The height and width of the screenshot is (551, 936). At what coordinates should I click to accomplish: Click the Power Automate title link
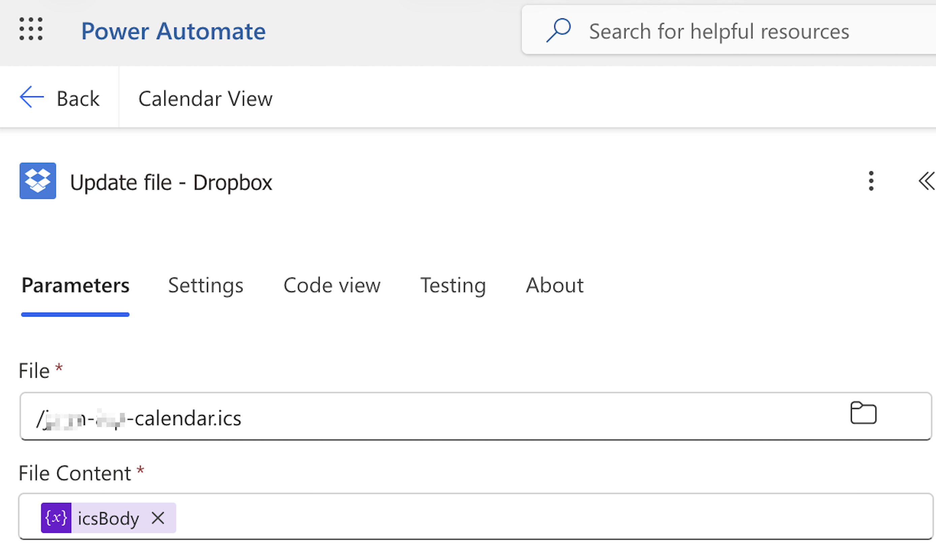tap(174, 31)
